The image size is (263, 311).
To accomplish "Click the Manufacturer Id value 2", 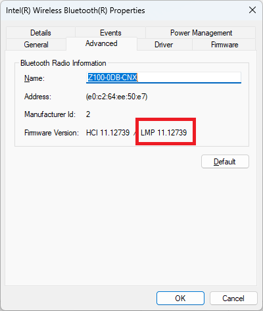I will (88, 114).
